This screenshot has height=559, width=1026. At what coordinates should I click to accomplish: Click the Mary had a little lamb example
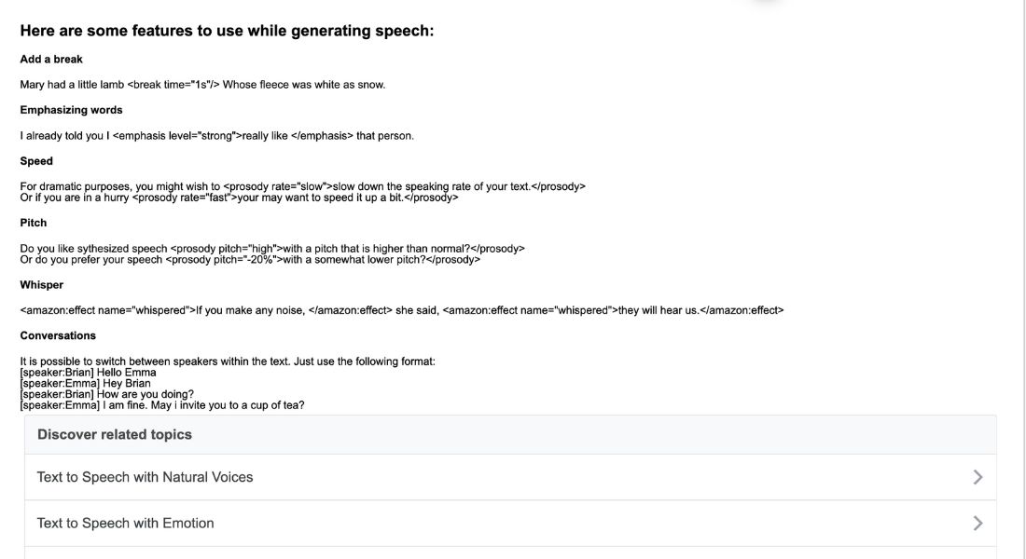[x=202, y=85]
